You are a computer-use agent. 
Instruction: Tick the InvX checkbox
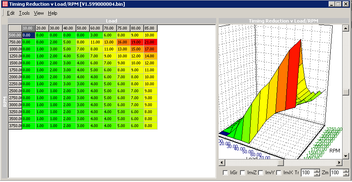[279, 173]
